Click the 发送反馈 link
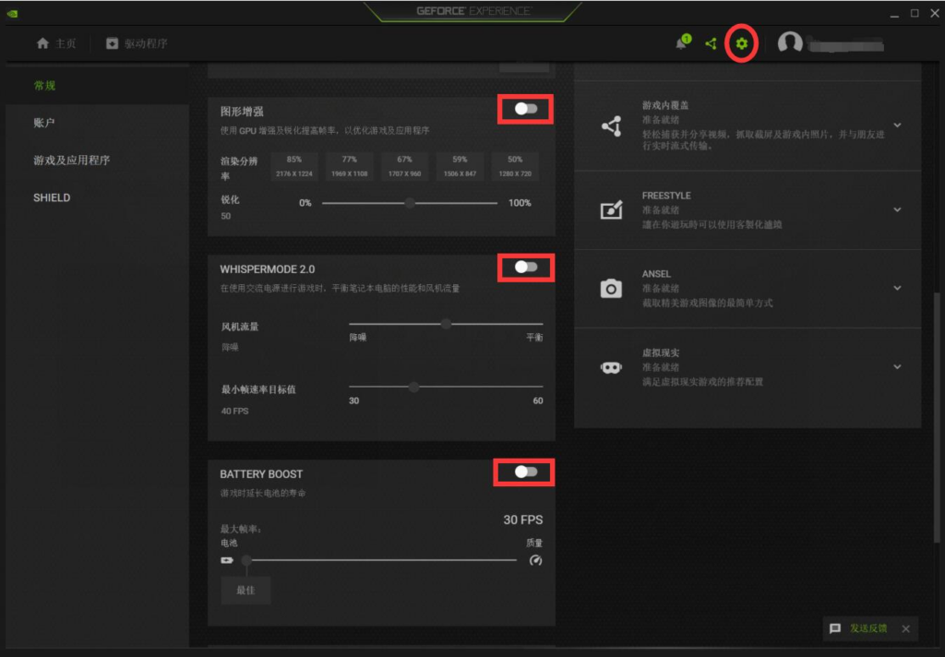The width and height of the screenshot is (945, 657). pyautogui.click(x=868, y=628)
